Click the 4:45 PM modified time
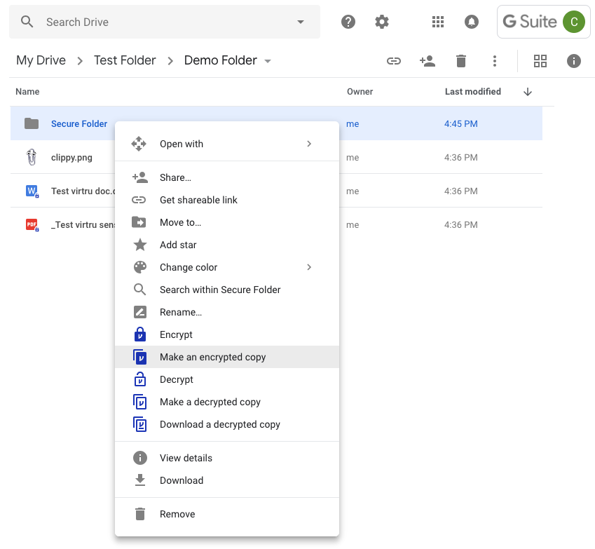Image resolution: width=595 pixels, height=549 pixels. tap(460, 124)
